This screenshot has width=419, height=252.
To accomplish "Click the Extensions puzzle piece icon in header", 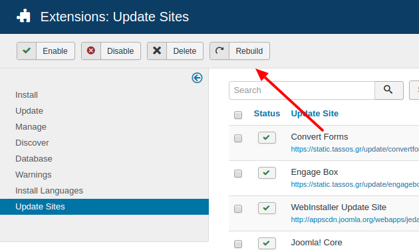I will coord(23,16).
